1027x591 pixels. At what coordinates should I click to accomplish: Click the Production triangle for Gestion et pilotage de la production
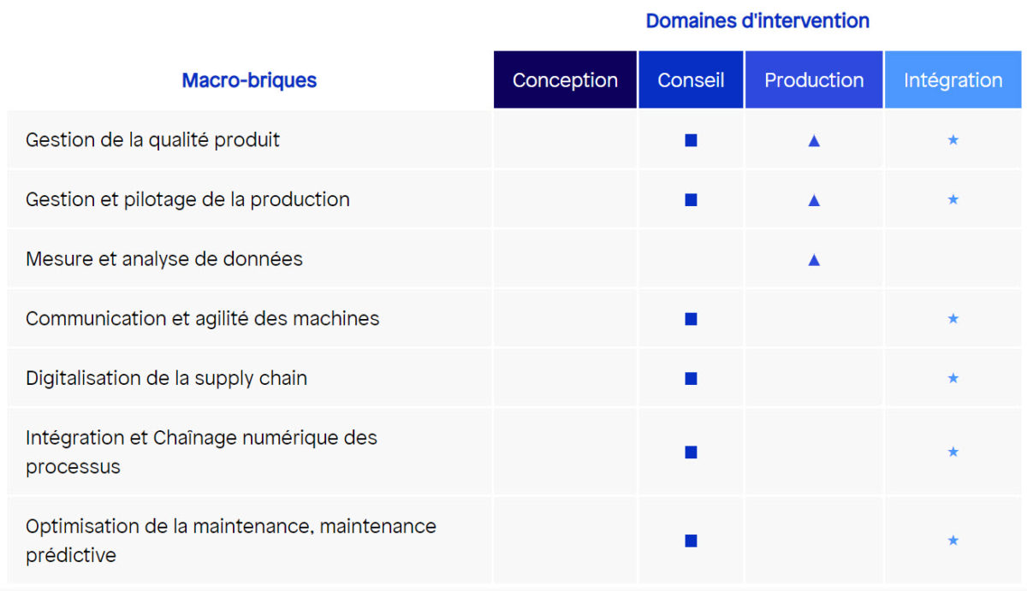click(x=814, y=200)
